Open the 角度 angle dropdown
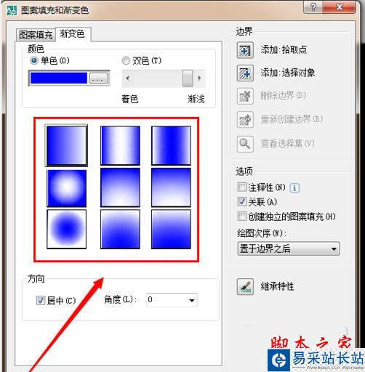This screenshot has height=372, width=365. tap(191, 300)
